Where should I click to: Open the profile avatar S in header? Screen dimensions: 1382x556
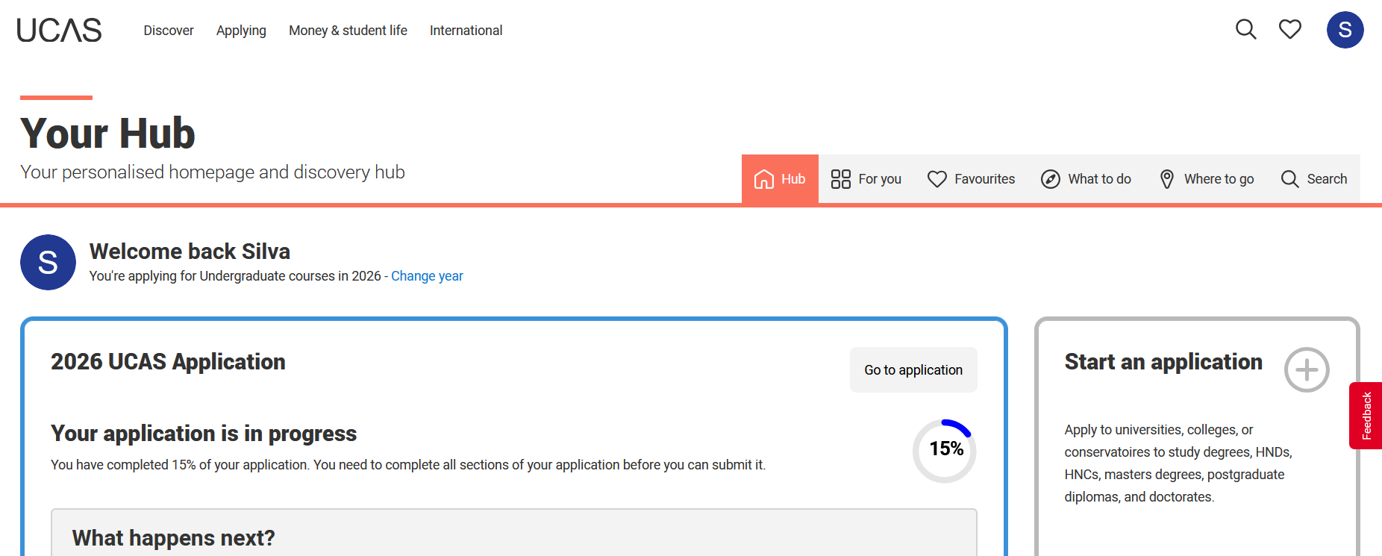click(x=1345, y=30)
